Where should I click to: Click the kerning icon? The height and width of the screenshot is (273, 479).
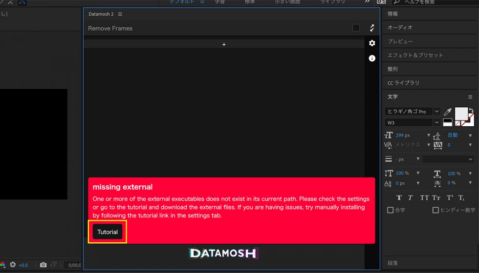coord(388,145)
